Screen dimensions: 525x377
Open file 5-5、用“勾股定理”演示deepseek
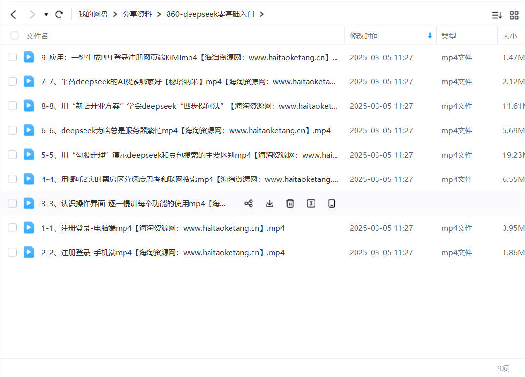[189, 155]
